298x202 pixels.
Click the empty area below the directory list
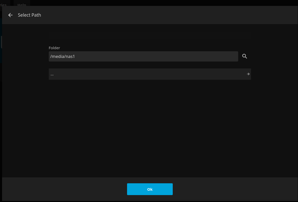[149, 128]
